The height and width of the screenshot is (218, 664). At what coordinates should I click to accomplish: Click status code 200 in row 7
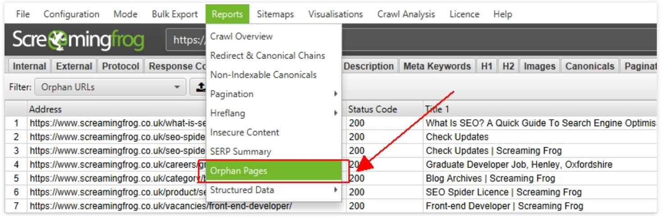click(357, 207)
